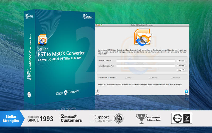Click the trophy award icon
Image resolution: width=212 pixels, height=133 pixels.
point(141,119)
